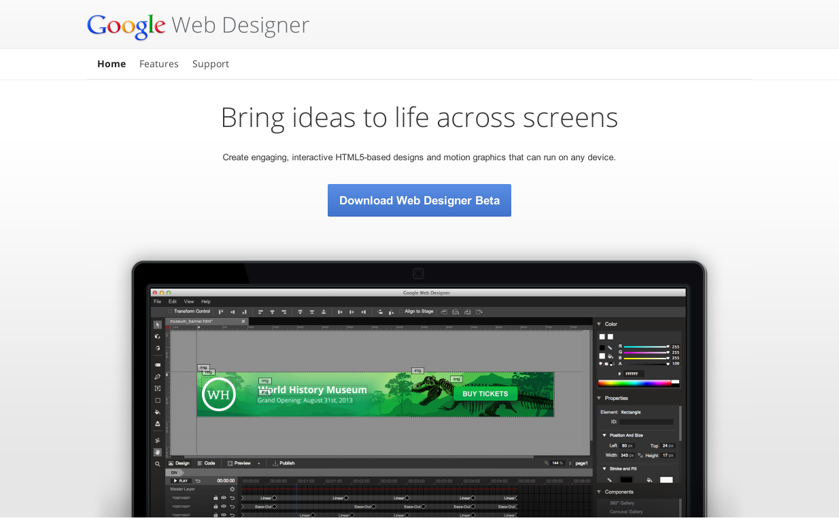Switch to Code view
This screenshot has height=529, width=839.
pos(206,463)
